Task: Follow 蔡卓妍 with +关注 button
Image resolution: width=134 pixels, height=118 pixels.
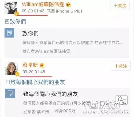Action: tap(121, 66)
